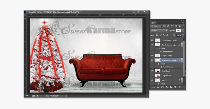210x109 pixels.
Task: Open fx effects on COPYRIGHT BLACK layer
Action: 179,60
